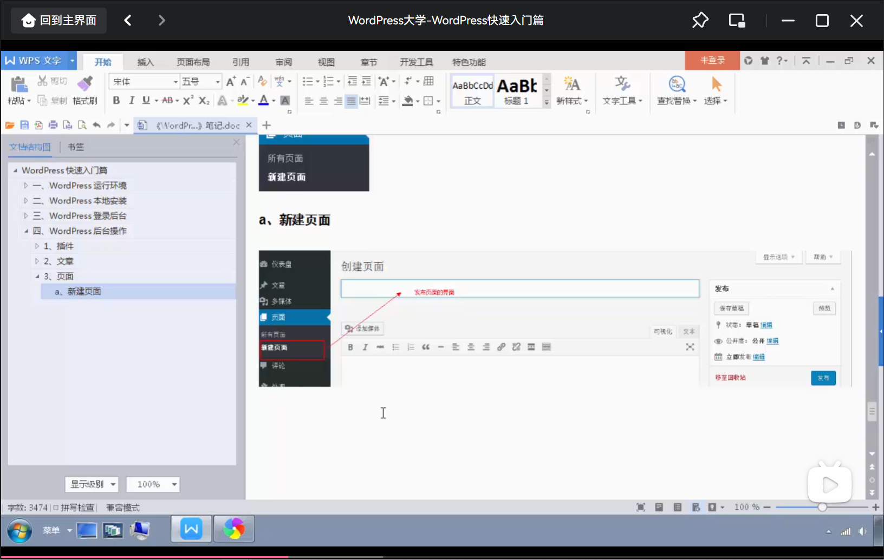Click the paragraph shading paint bucket

tap(408, 101)
